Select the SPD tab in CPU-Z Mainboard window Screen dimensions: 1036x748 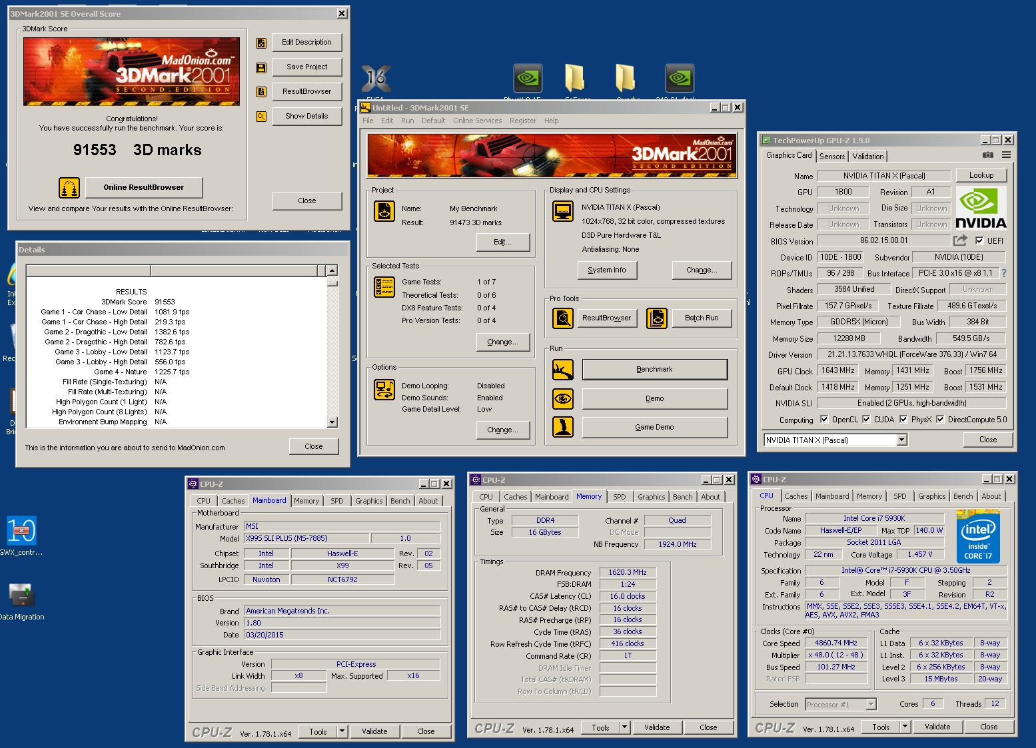(337, 501)
